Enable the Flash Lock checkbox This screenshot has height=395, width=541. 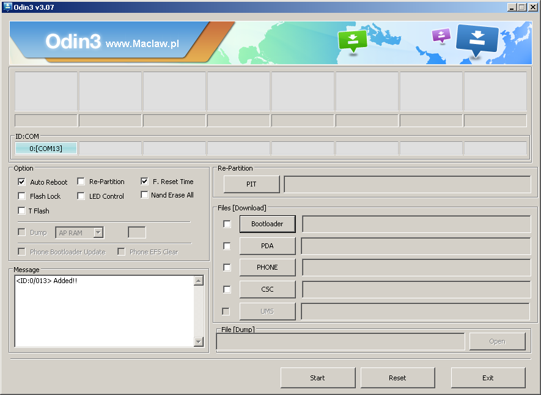21,196
